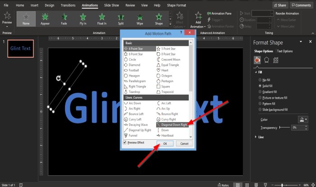Screen dimensions: 316x187
Task: Switch to Text Options tab
Action: point(285,51)
